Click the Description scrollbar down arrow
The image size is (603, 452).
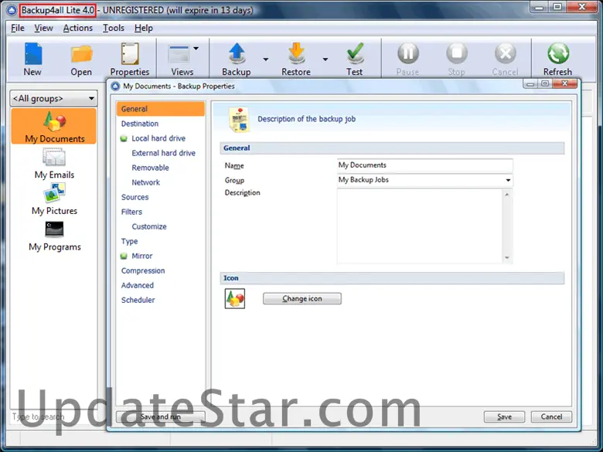tap(507, 257)
